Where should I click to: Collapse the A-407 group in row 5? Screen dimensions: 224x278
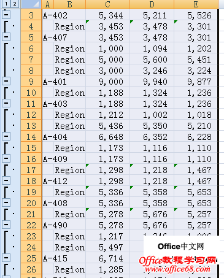click(6, 37)
